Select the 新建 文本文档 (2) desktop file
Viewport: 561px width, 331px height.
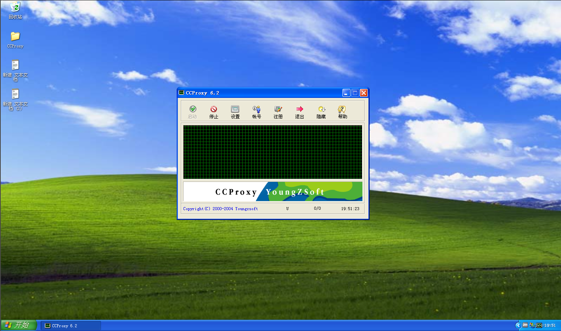tap(15, 99)
